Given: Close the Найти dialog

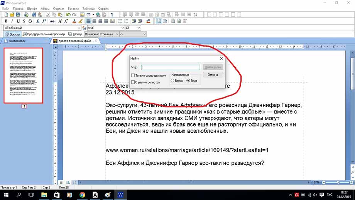Looking at the screenshot, I should tap(221, 58).
